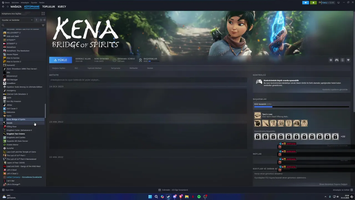Image resolution: width=355 pixels, height=200 pixels.
Task: Expand Oyunlar ve Yazılımlar dropdown
Action: point(17,20)
